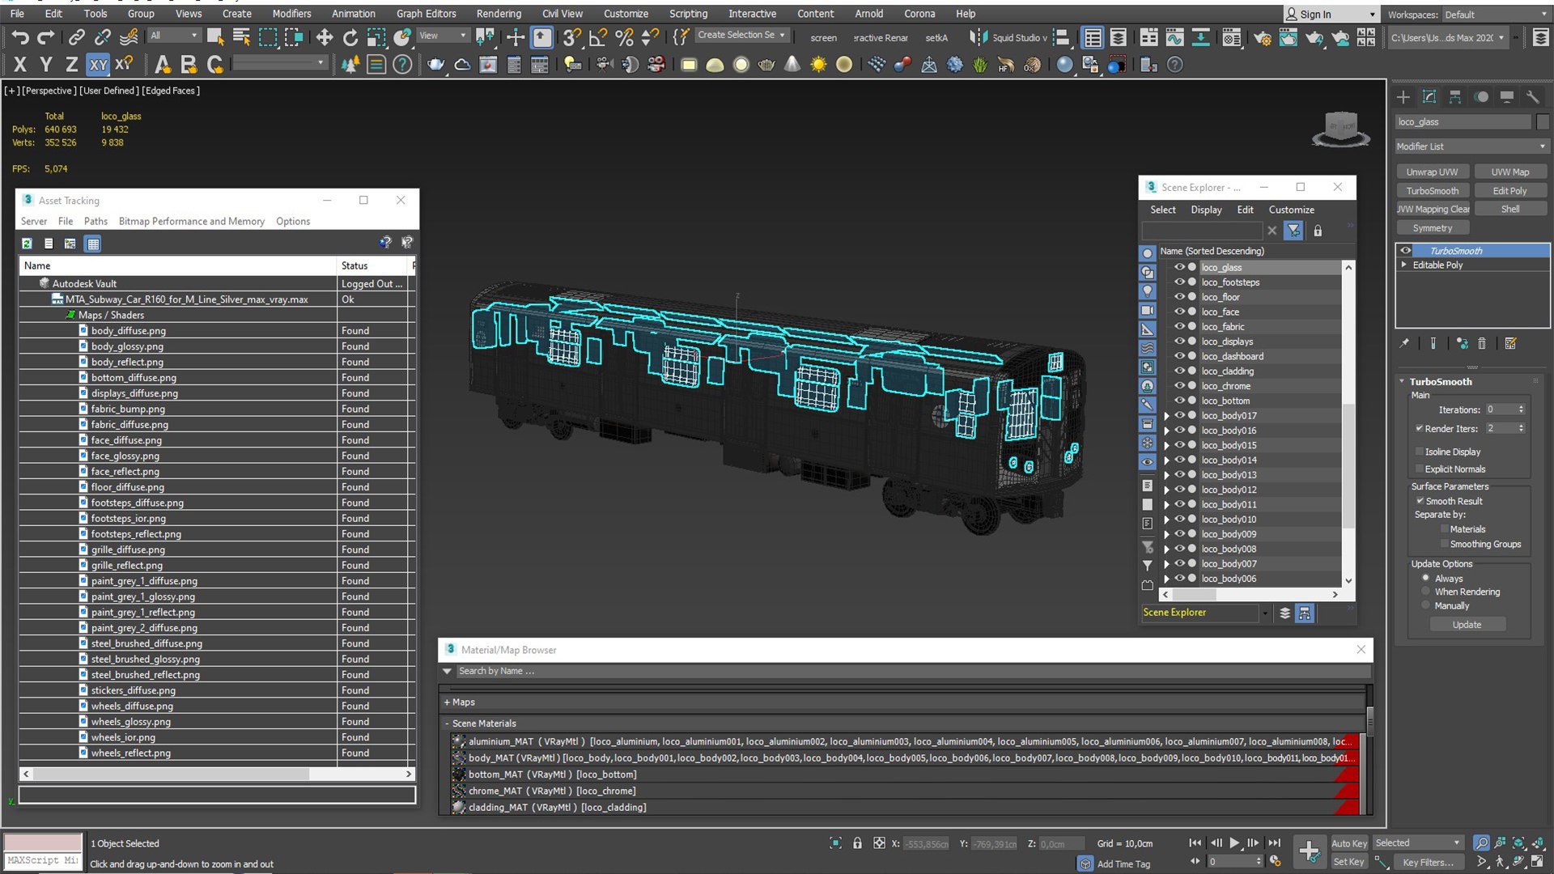
Task: Enable Explicit Normals checkbox
Action: click(x=1420, y=469)
